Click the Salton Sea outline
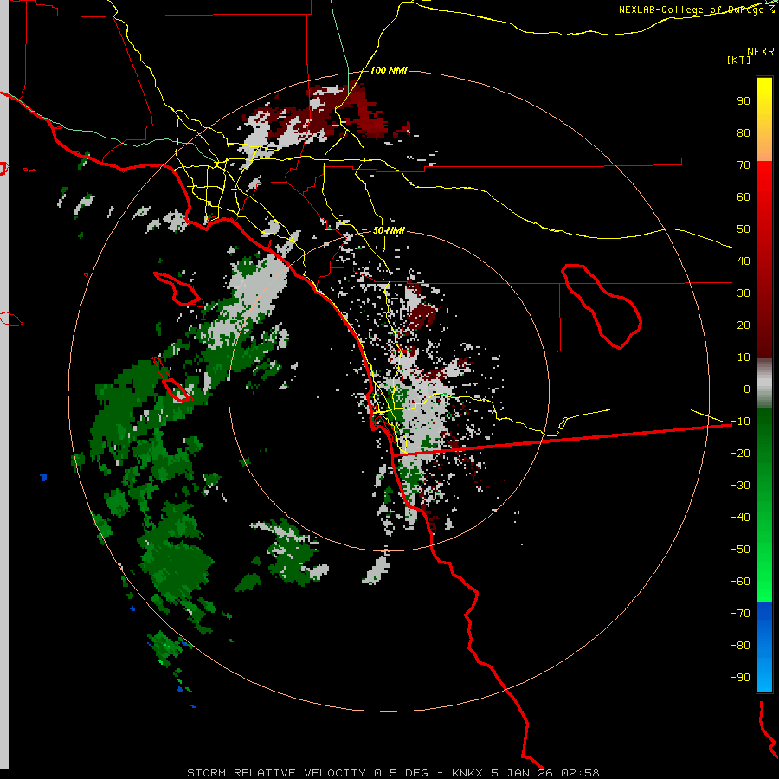 [602, 306]
